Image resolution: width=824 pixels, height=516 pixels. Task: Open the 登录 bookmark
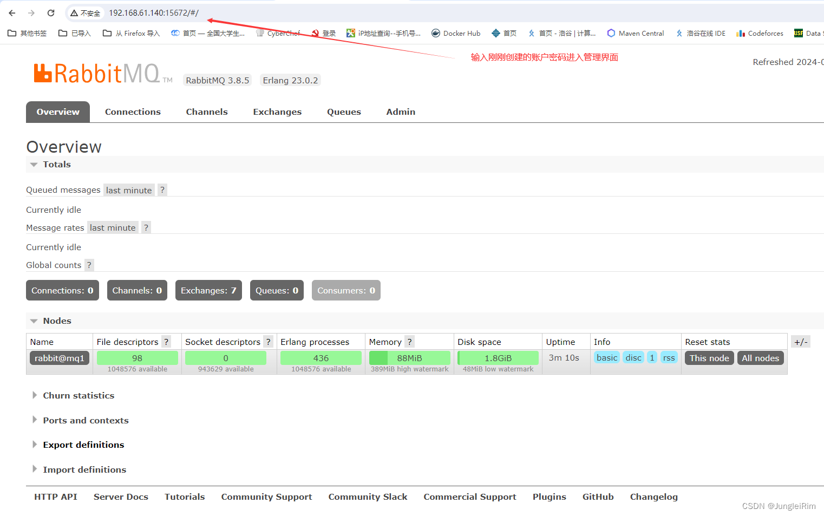point(324,33)
